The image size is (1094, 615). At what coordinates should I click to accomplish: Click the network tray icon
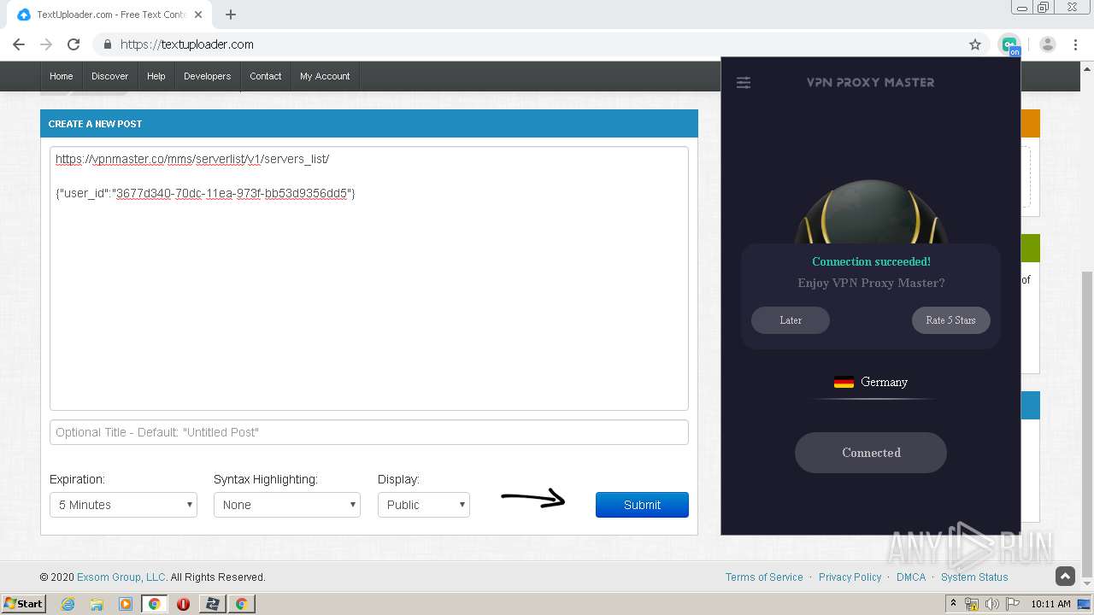pyautogui.click(x=972, y=604)
